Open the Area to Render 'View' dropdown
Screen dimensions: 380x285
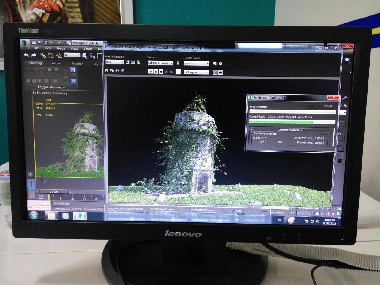pos(115,62)
